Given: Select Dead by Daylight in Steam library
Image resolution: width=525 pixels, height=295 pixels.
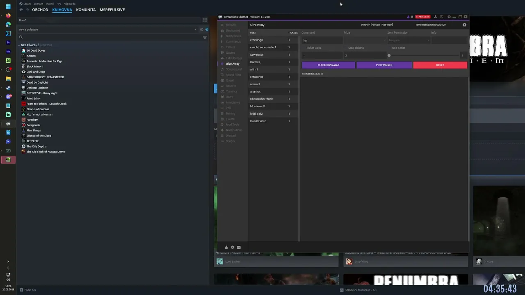Looking at the screenshot, I should coord(37,82).
